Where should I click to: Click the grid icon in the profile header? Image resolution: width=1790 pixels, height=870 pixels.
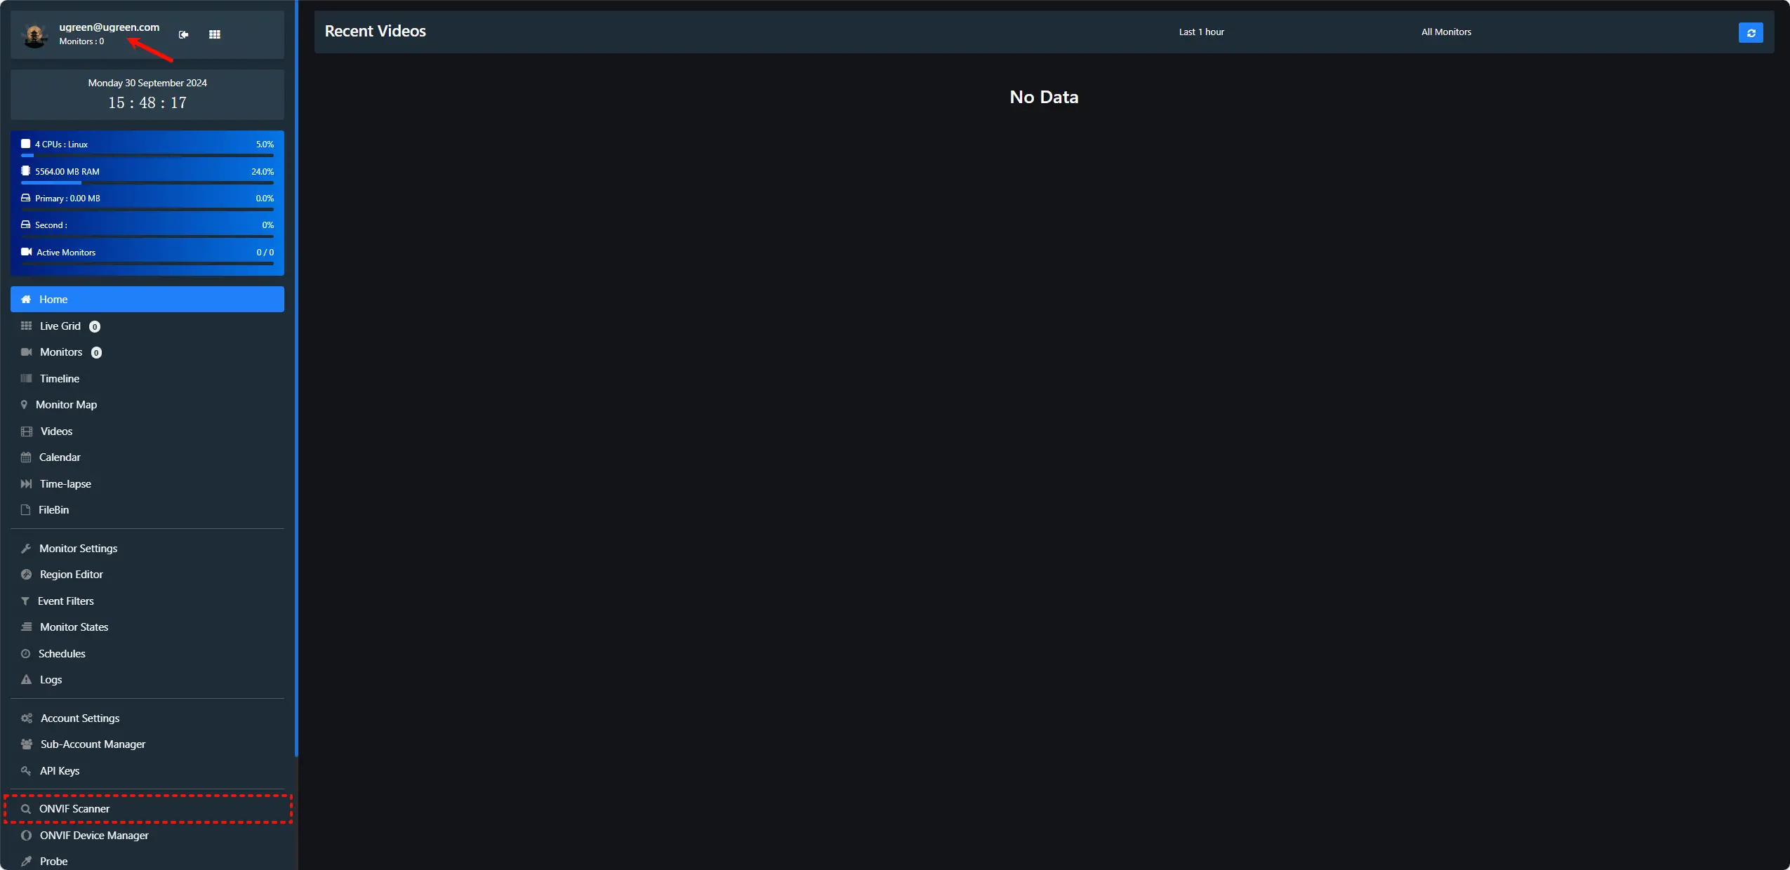coord(215,34)
